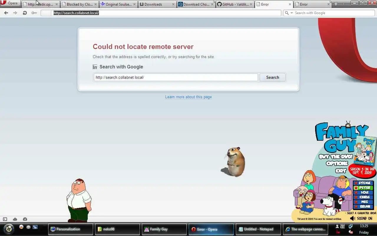Click the GitHub icon on the tab
Viewport: 377px width, 236px height.
[219, 4]
